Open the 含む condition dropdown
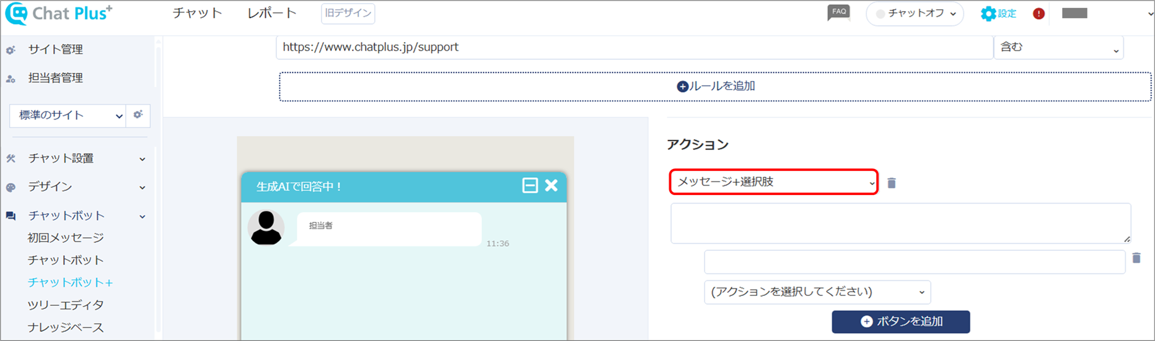Screen dimensions: 1155x341 [x=1059, y=48]
